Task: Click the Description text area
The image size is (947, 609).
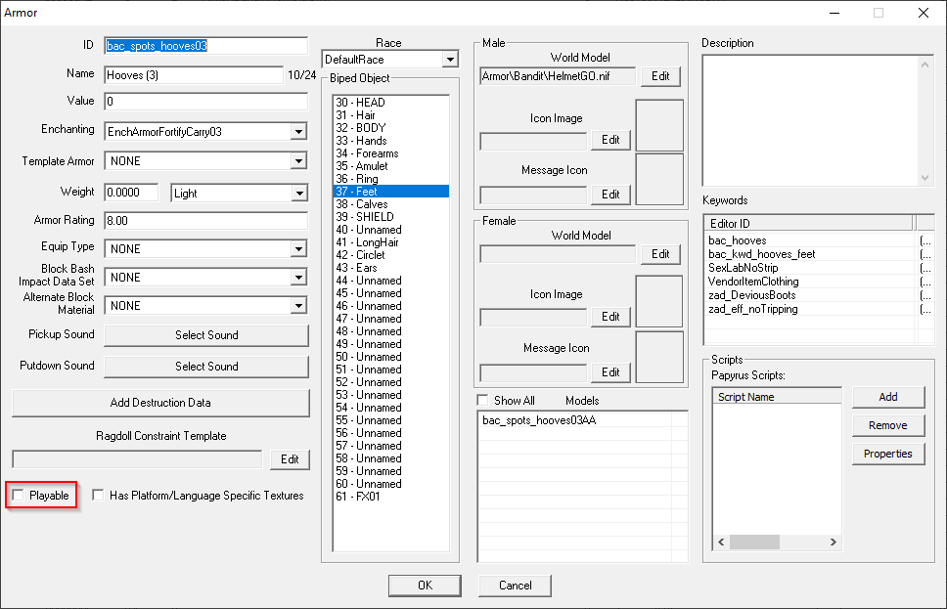Action: 810,120
